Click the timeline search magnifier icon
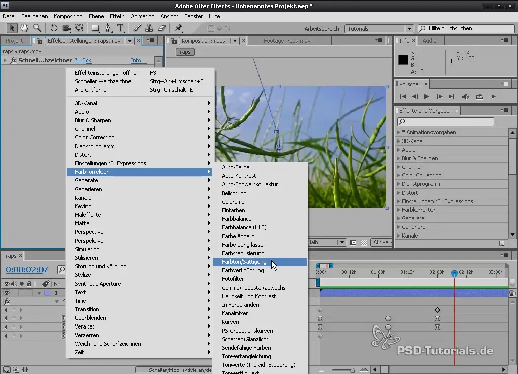The image size is (518, 374). pos(61,270)
